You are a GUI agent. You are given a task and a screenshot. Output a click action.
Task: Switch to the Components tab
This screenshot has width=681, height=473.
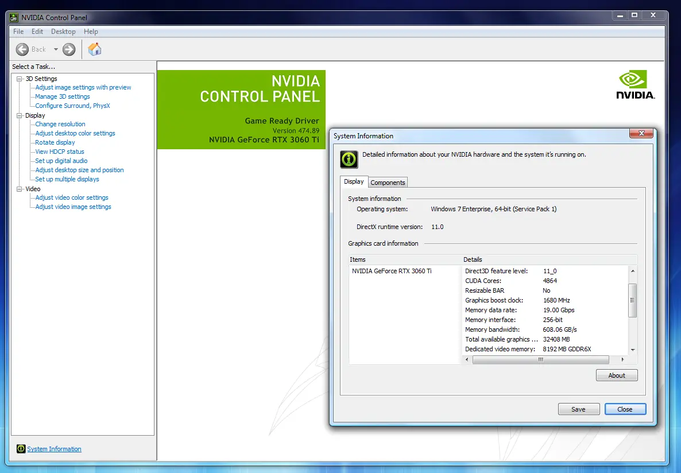tap(388, 183)
